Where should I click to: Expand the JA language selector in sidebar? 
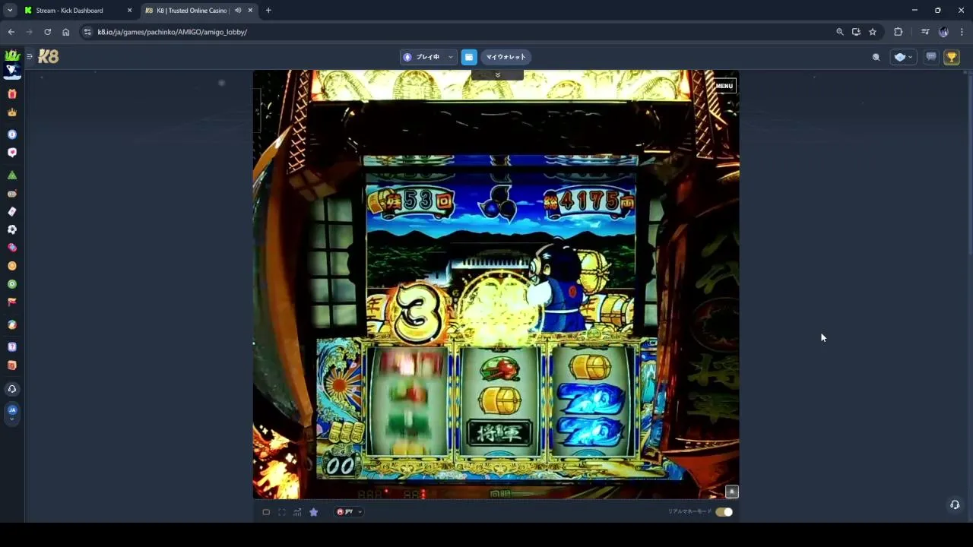[x=11, y=413]
